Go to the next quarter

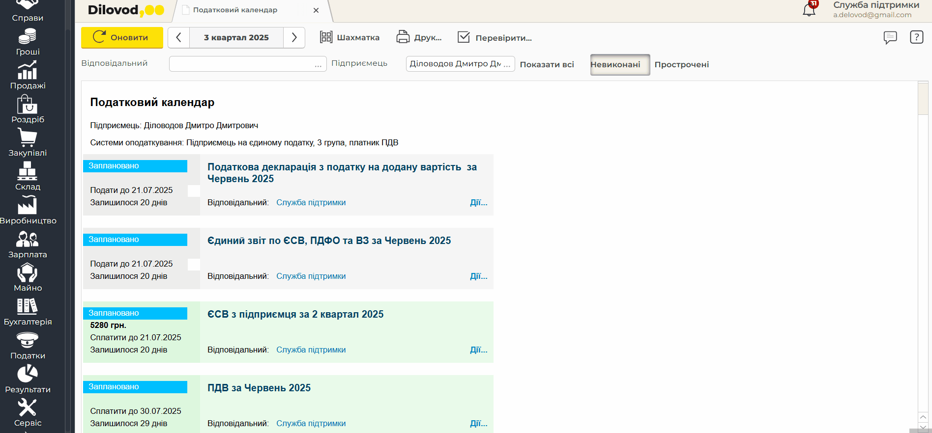coord(294,38)
